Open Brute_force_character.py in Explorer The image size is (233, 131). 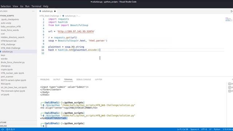point(13,62)
